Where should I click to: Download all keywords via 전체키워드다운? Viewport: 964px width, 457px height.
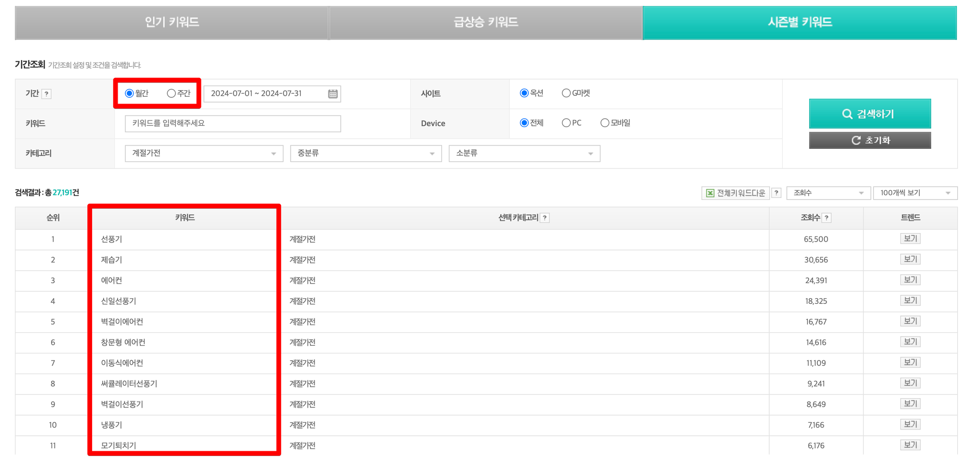[736, 193]
